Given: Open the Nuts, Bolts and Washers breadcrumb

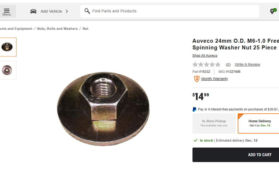Looking at the screenshot, I should coord(57,28).
